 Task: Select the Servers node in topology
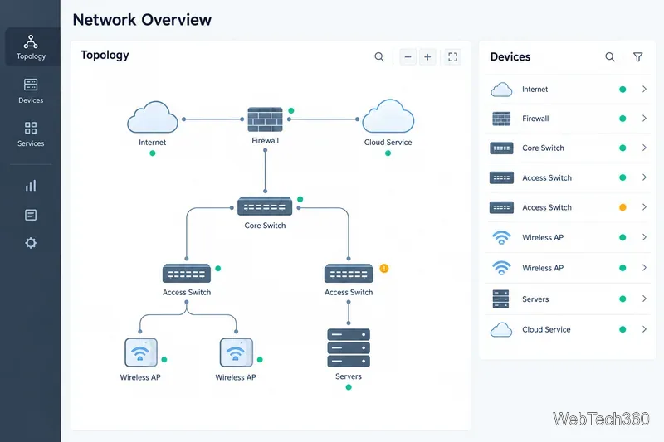pyautogui.click(x=349, y=347)
